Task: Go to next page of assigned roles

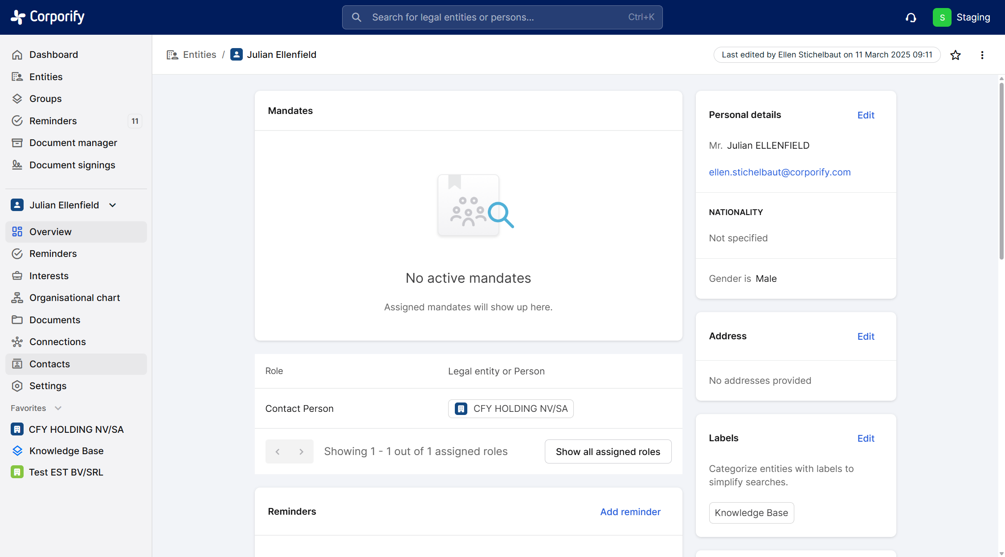Action: [302, 451]
